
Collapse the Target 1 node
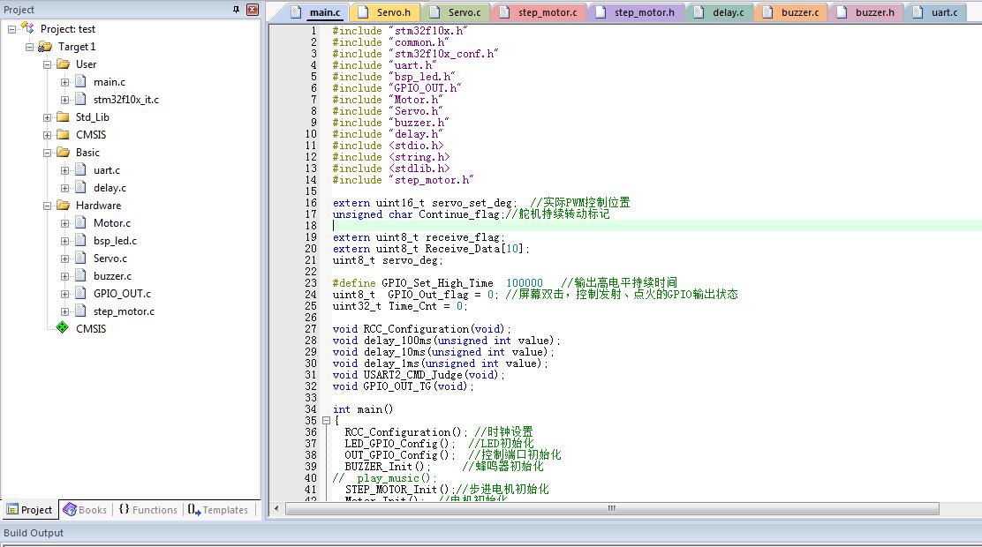[x=29, y=47]
